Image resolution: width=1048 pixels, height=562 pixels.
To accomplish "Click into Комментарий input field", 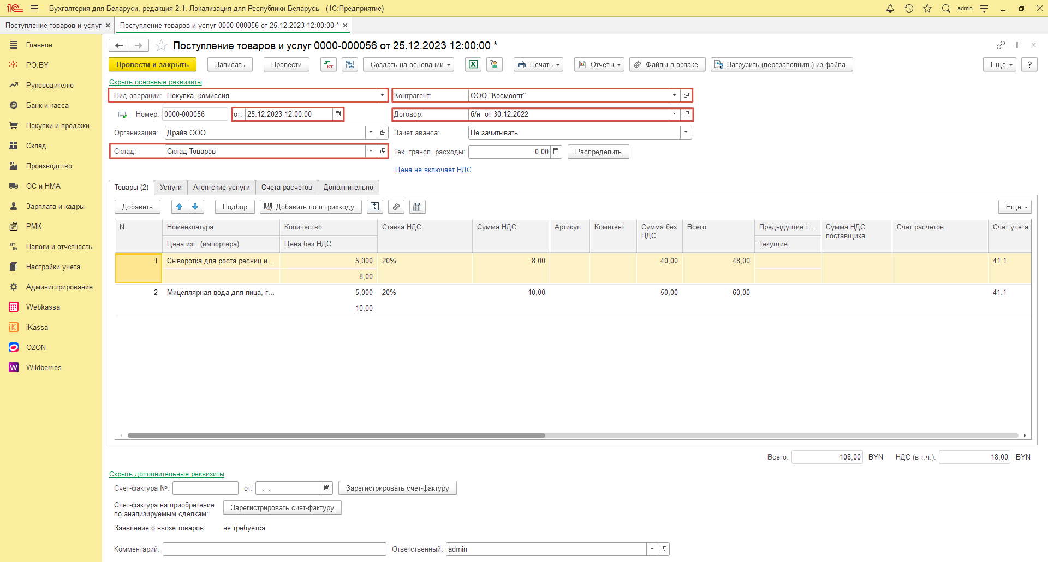I will coord(275,549).
